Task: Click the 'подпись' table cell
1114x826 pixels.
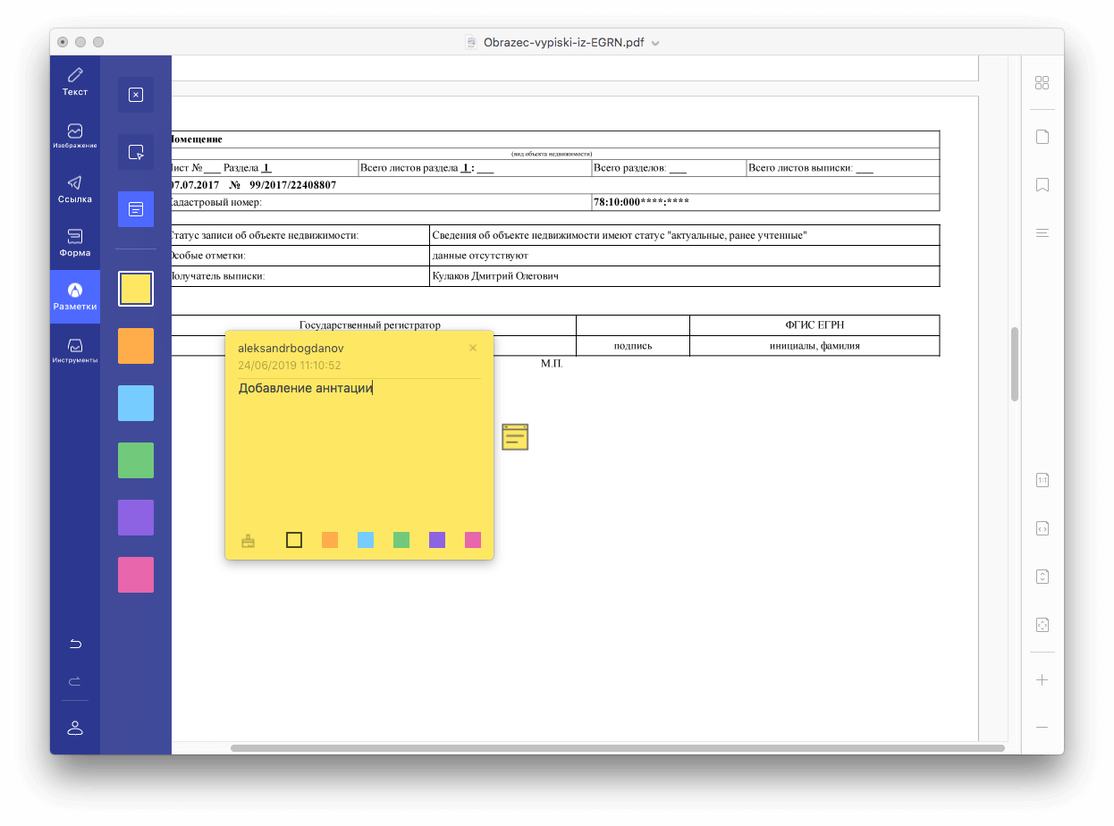Action: 633,345
